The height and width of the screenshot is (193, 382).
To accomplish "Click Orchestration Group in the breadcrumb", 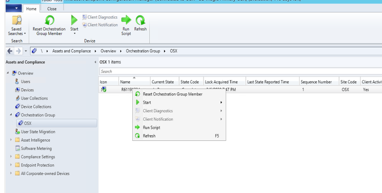I will (x=143, y=51).
